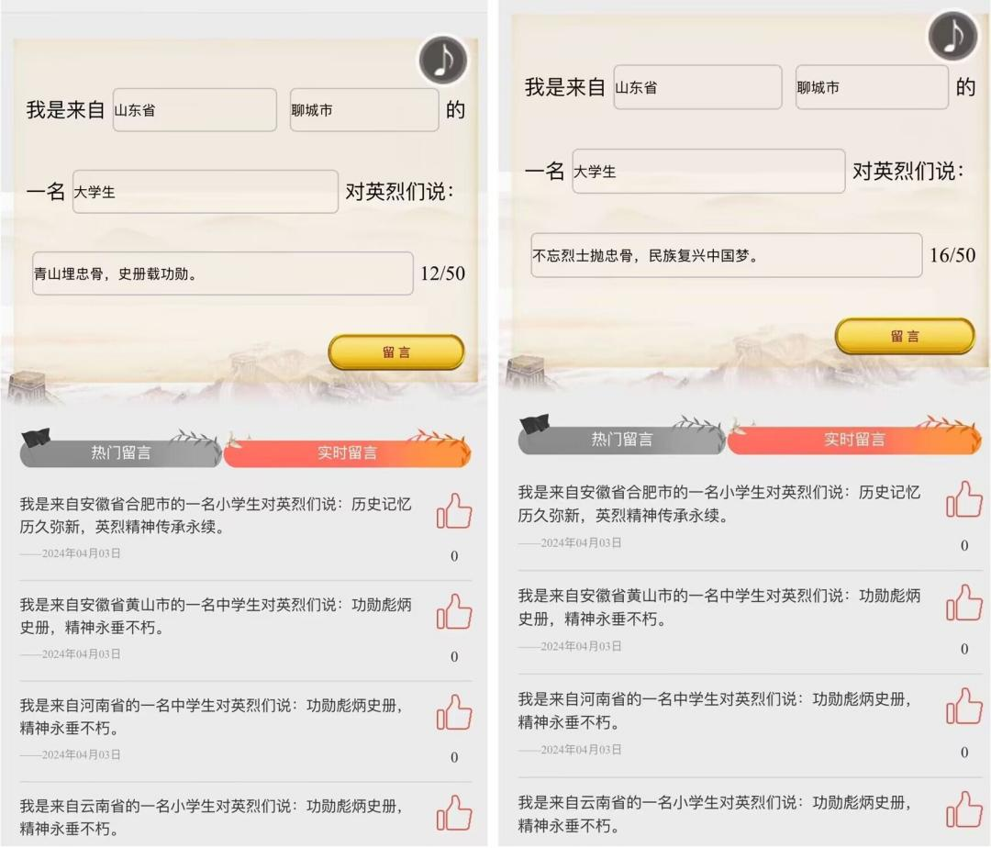Viewport: 991px width, 848px height.
Task: Open the 聊城市 city selector on left screen
Action: (x=364, y=110)
